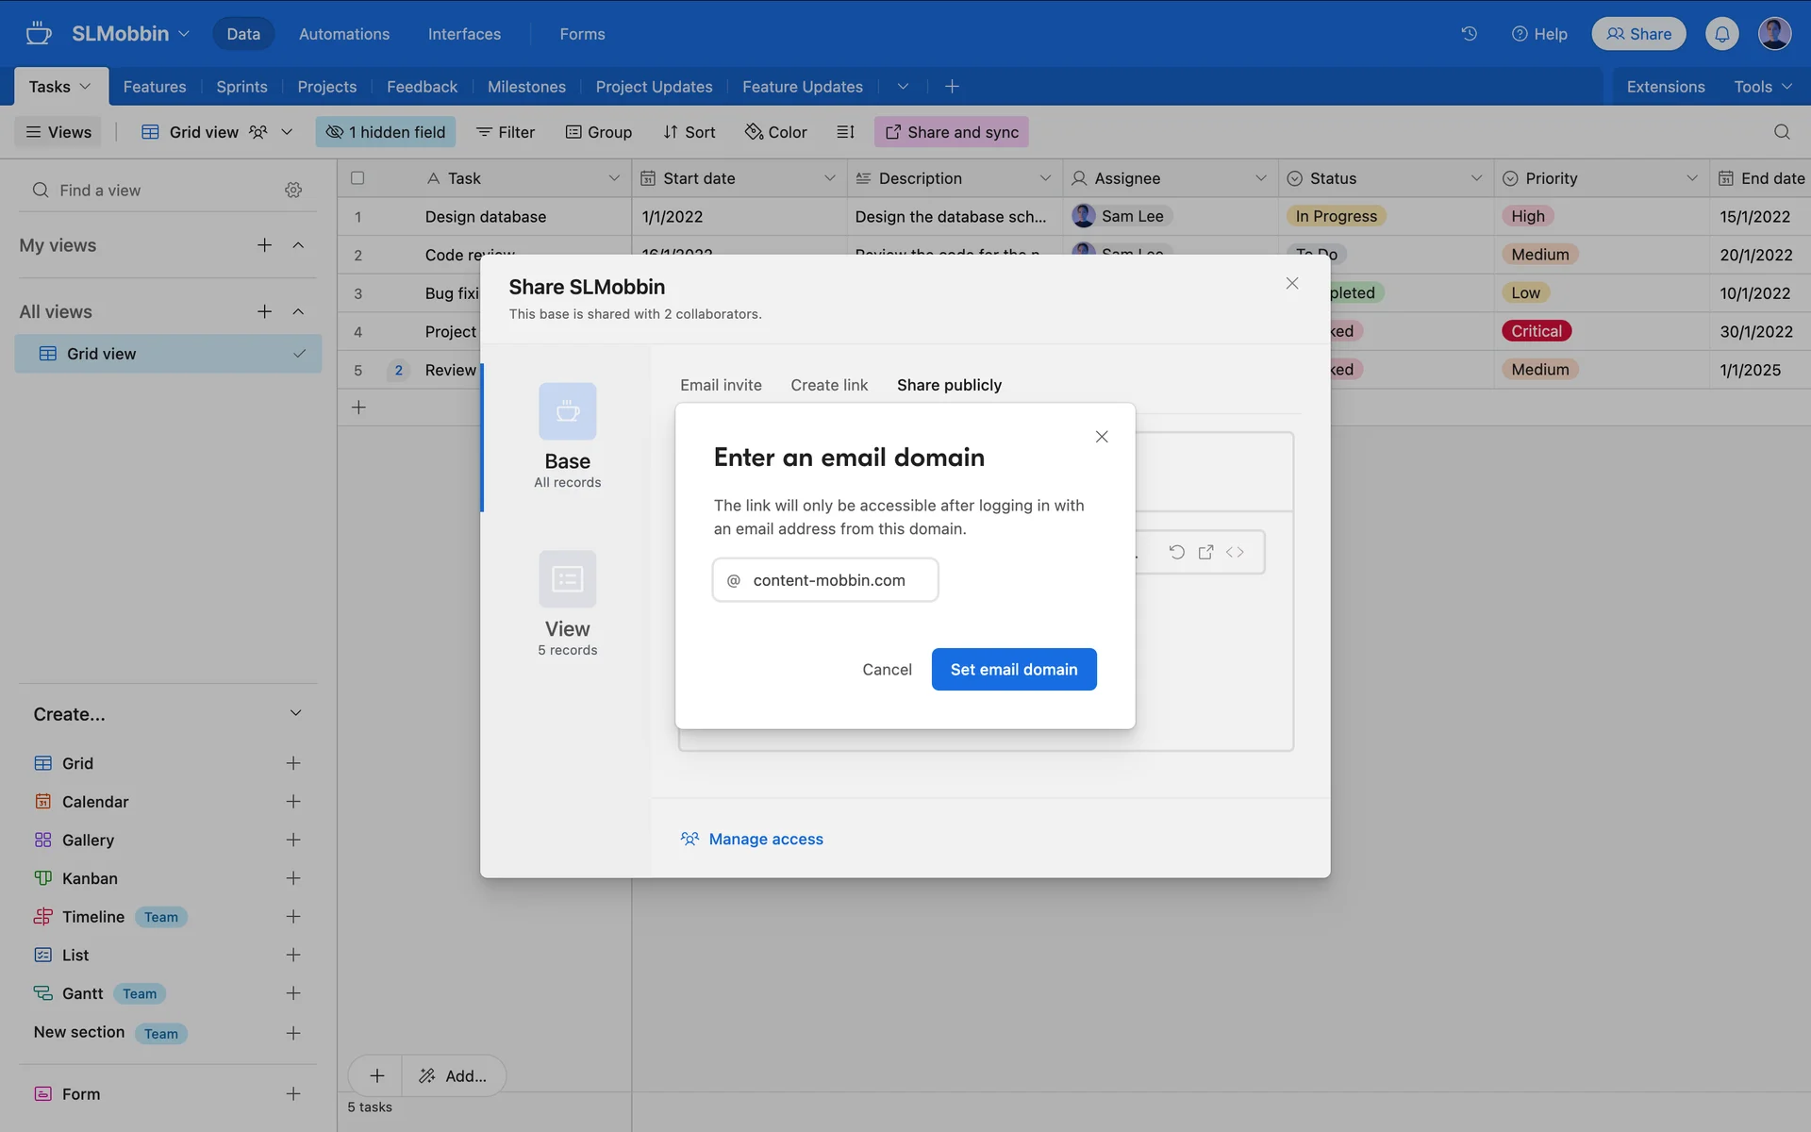The height and width of the screenshot is (1132, 1811).
Task: Open the notifications bell
Action: pos(1721,34)
